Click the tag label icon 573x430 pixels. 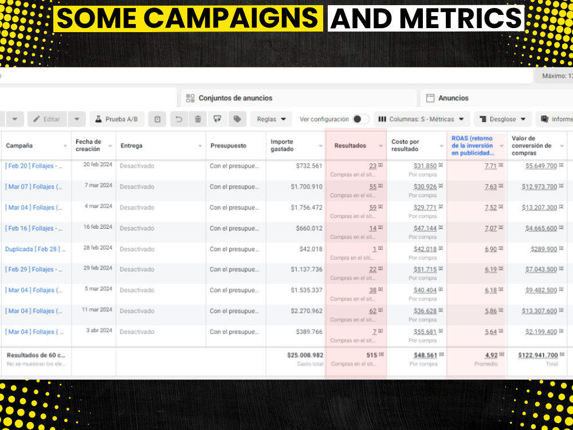click(x=237, y=119)
